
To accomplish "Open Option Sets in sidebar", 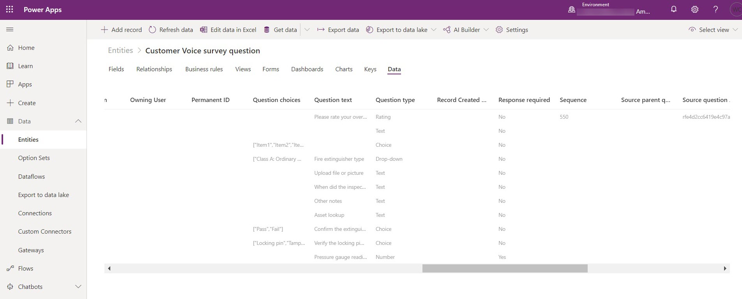I will pyautogui.click(x=34, y=158).
